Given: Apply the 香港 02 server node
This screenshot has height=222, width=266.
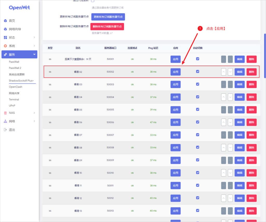Looking at the screenshot, I should (x=176, y=72).
